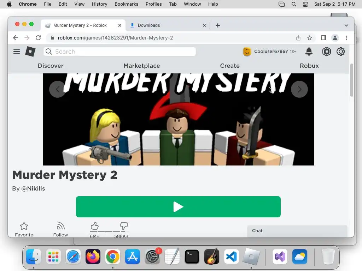Viewport: 362px width, 271px height.
Task: Open the Marketplace section
Action: coord(142,66)
